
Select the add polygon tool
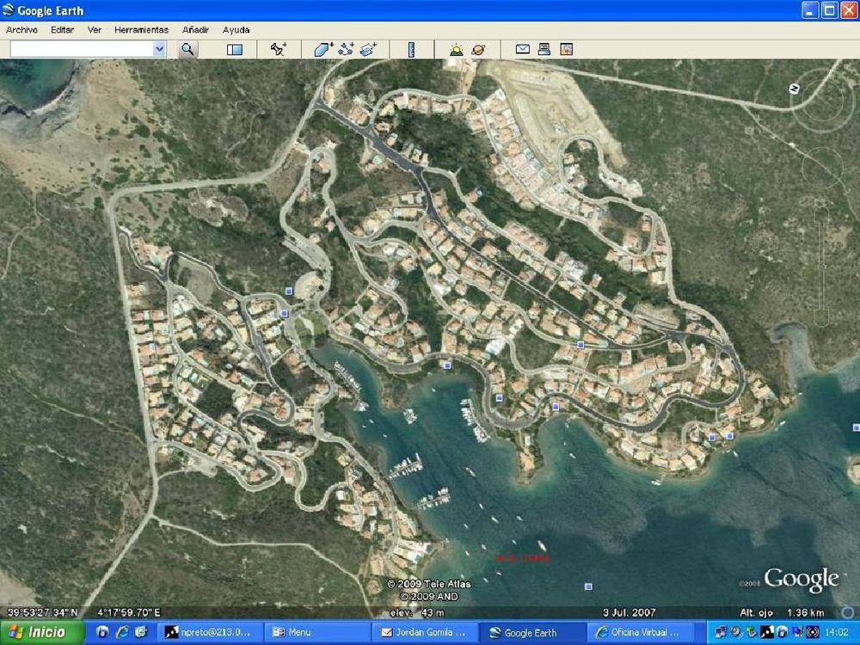[323, 50]
